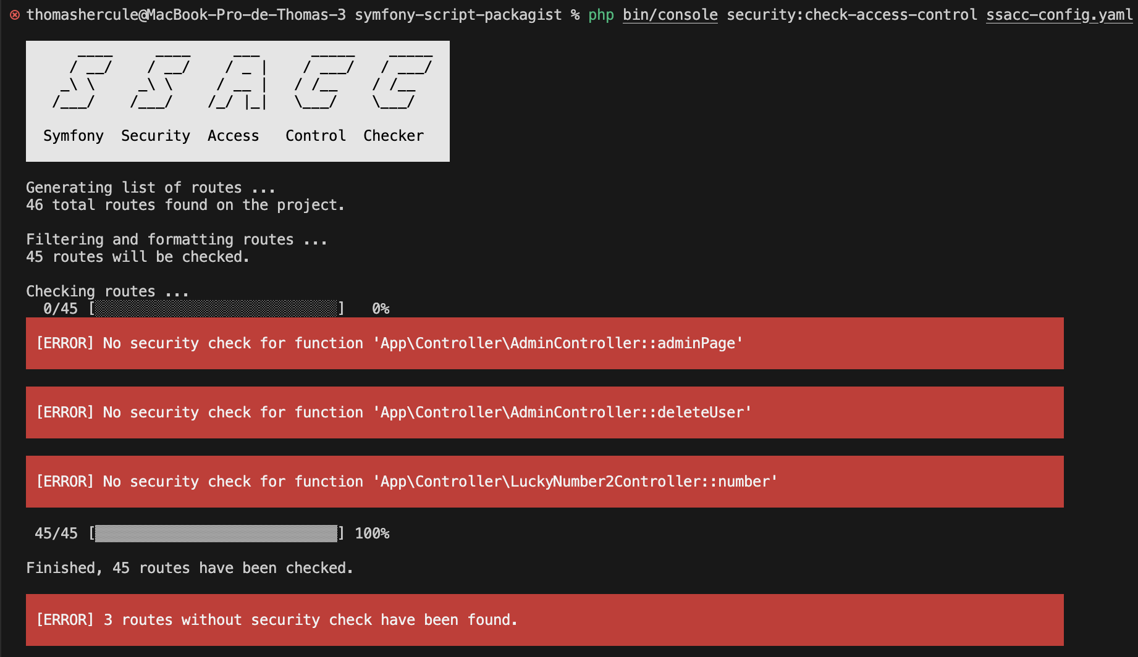Click the 'Finished, 45 routes have been checked' line
Image resolution: width=1138 pixels, height=657 pixels.
(x=189, y=568)
